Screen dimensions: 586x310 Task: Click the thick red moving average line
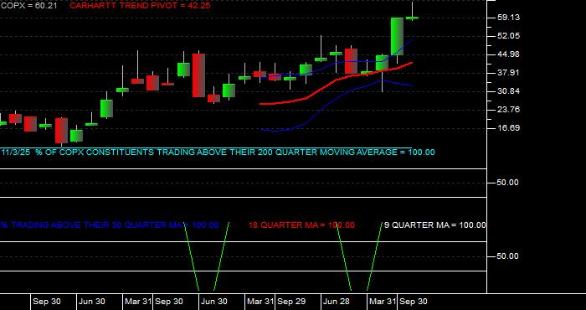pos(337,80)
